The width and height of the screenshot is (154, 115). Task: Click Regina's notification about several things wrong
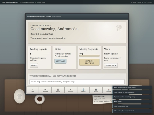pyautogui.click(x=132, y=97)
